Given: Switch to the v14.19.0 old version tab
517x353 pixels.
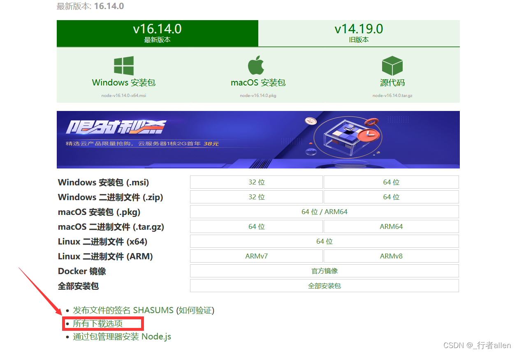Looking at the screenshot, I should (x=359, y=33).
